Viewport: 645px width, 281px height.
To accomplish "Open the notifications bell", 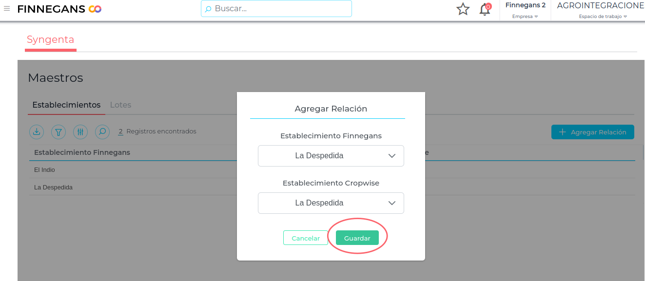I will pos(485,9).
